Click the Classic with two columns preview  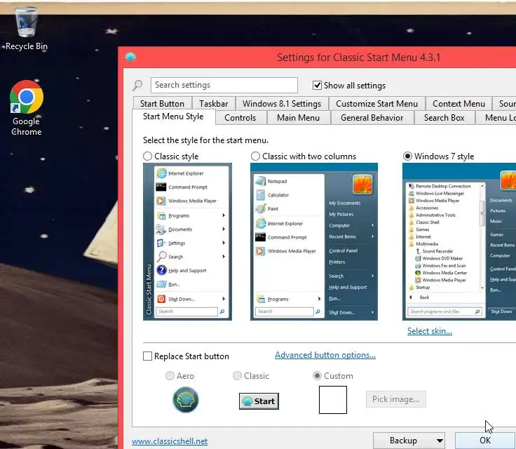[314, 241]
